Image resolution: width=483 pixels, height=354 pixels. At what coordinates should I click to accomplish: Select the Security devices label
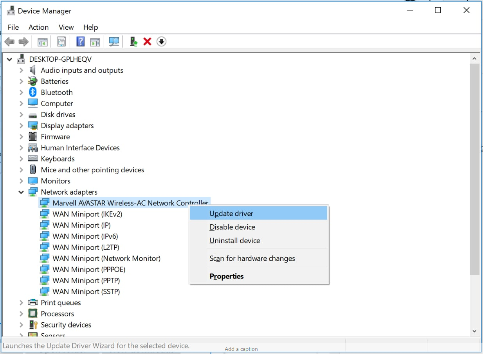(x=66, y=325)
